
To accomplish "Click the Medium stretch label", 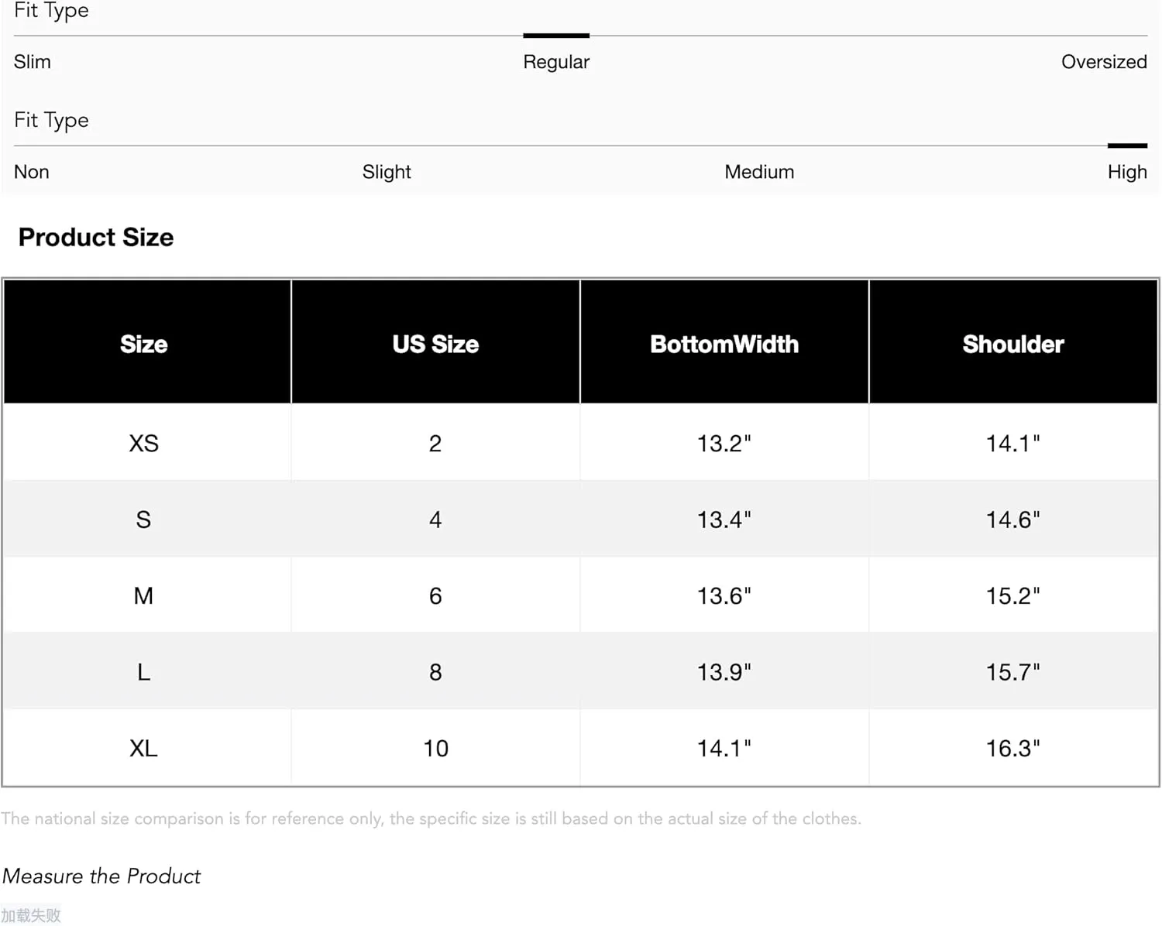I will pyautogui.click(x=759, y=172).
